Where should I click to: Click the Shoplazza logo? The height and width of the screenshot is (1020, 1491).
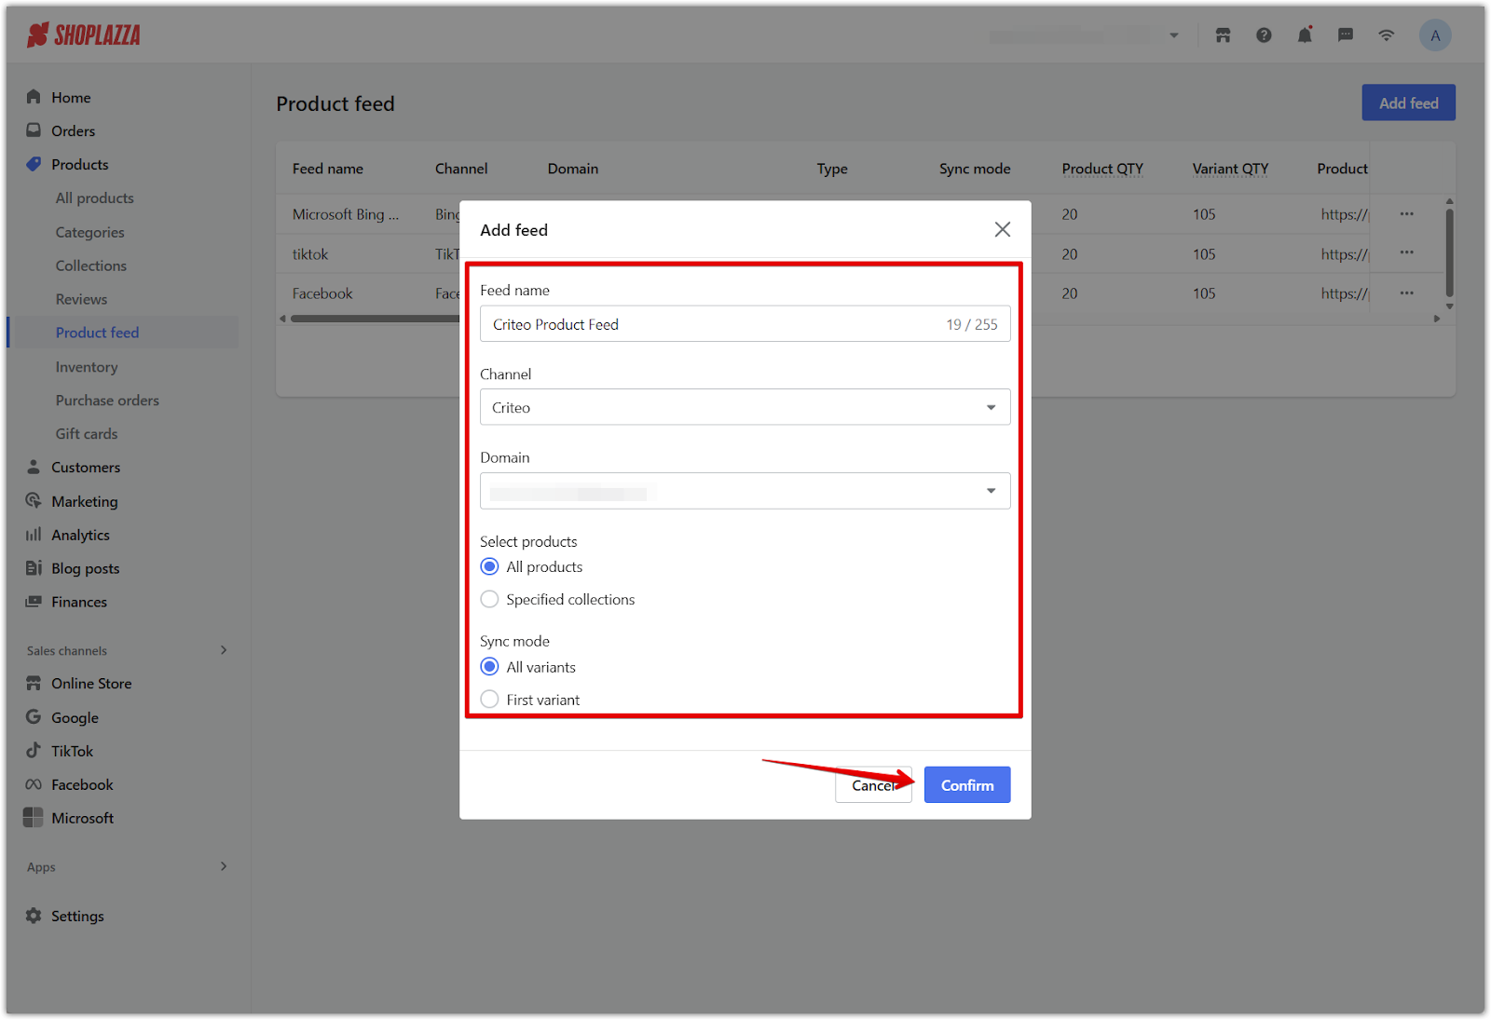point(84,35)
